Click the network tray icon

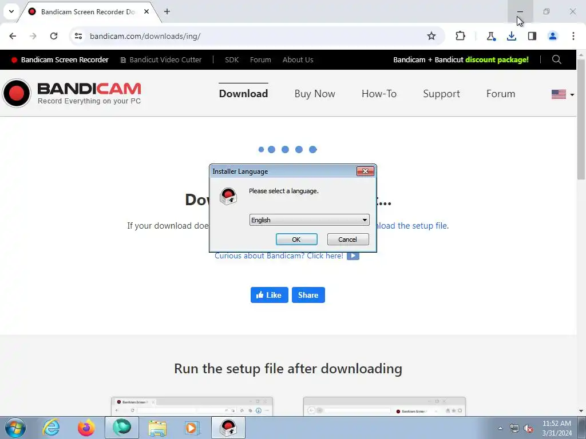click(x=514, y=429)
